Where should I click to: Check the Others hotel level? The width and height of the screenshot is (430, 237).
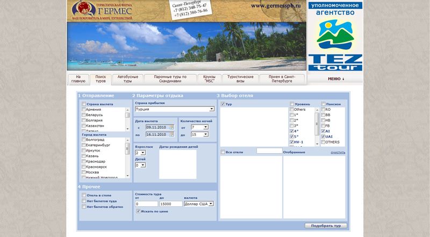point(292,109)
